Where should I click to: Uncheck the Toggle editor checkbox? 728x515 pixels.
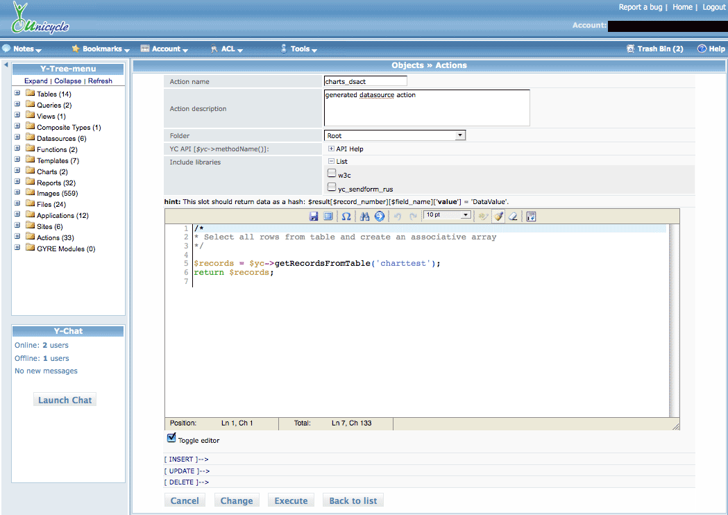tap(171, 439)
